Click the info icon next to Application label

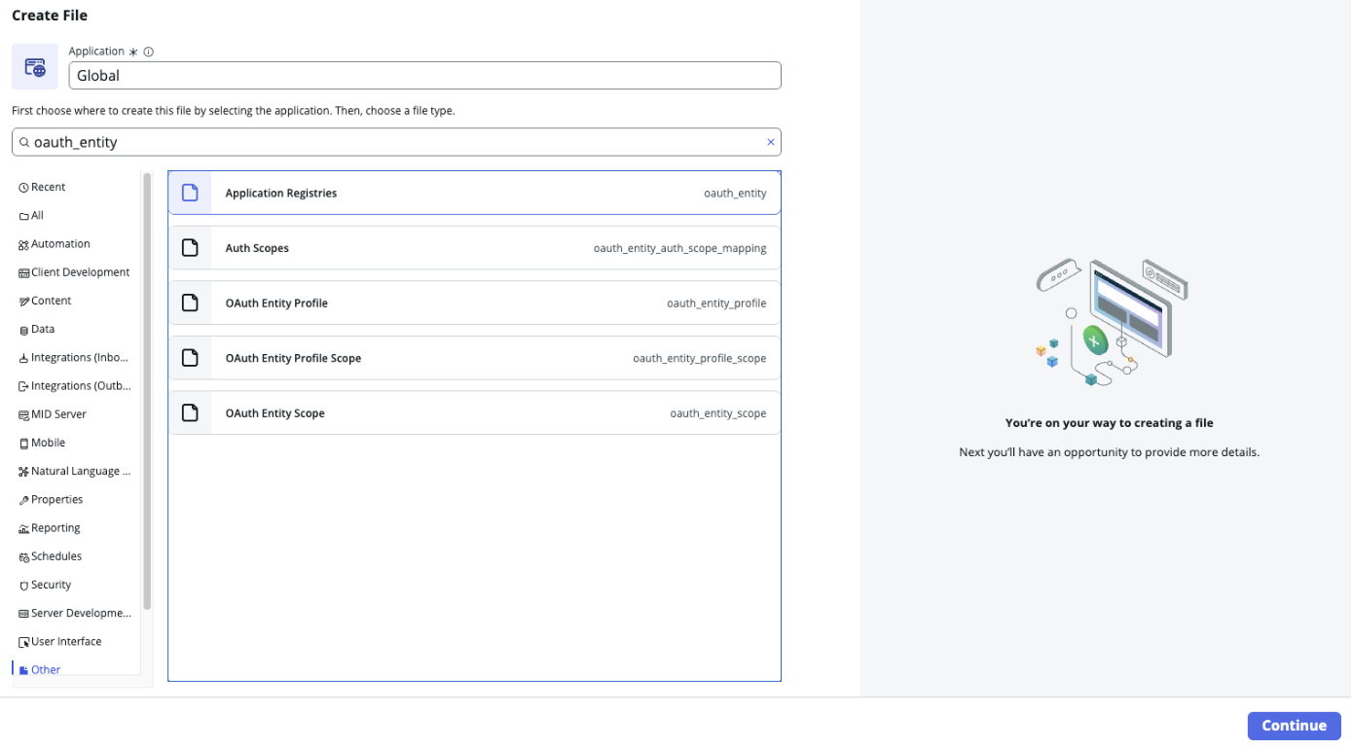149,52
